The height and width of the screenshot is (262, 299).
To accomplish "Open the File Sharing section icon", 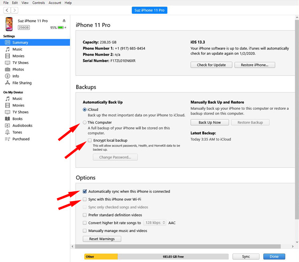I will tap(8, 83).
